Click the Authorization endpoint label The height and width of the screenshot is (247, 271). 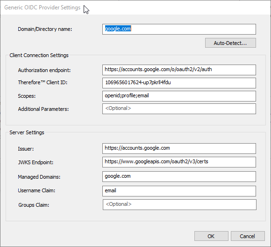click(x=44, y=70)
